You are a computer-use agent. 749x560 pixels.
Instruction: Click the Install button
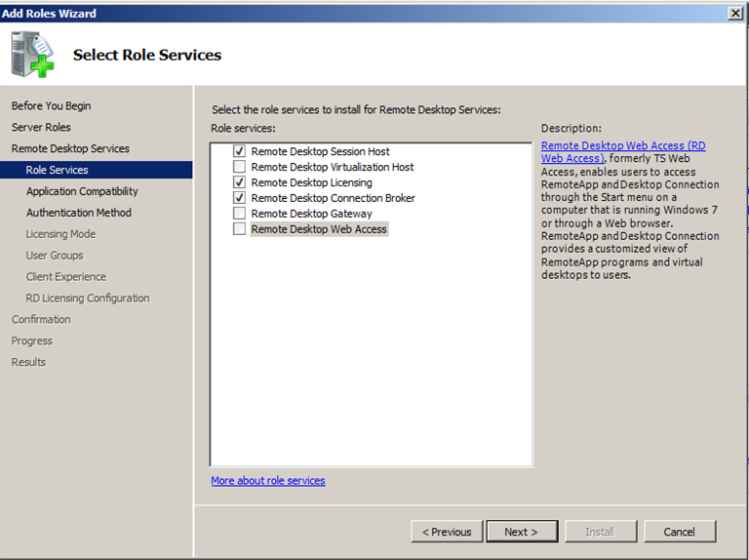pyautogui.click(x=601, y=532)
